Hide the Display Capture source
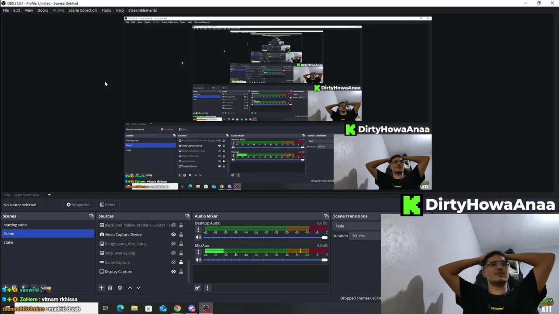 click(x=173, y=272)
